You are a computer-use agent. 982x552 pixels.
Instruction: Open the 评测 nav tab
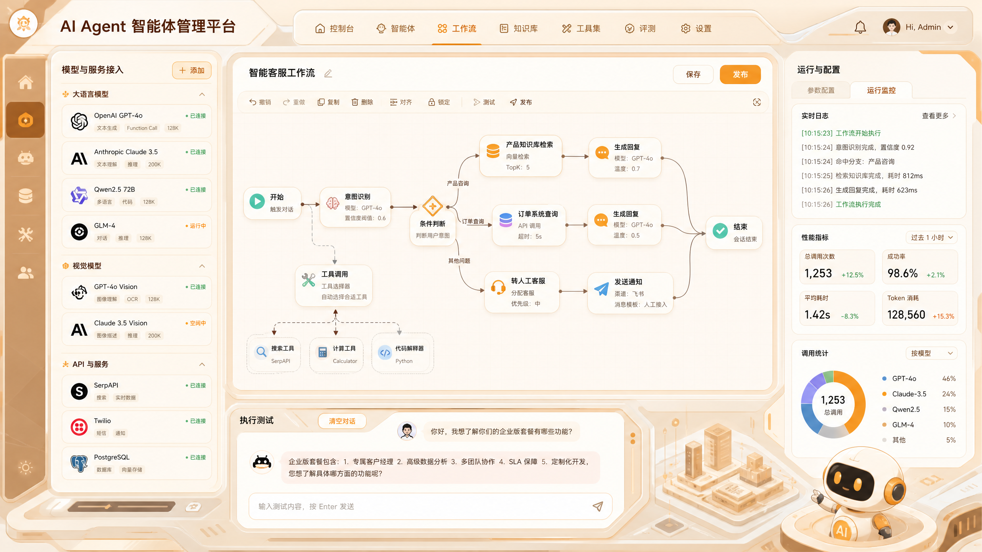[x=640, y=28]
